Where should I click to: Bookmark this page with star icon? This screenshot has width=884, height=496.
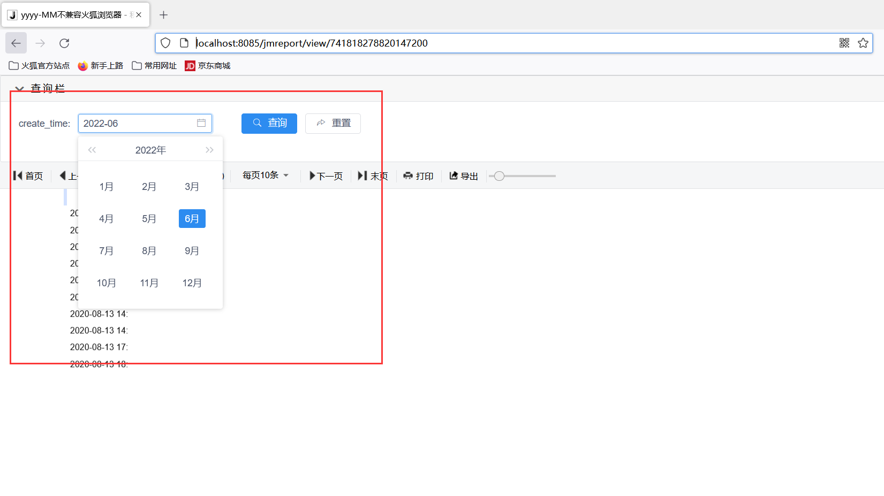pos(863,43)
